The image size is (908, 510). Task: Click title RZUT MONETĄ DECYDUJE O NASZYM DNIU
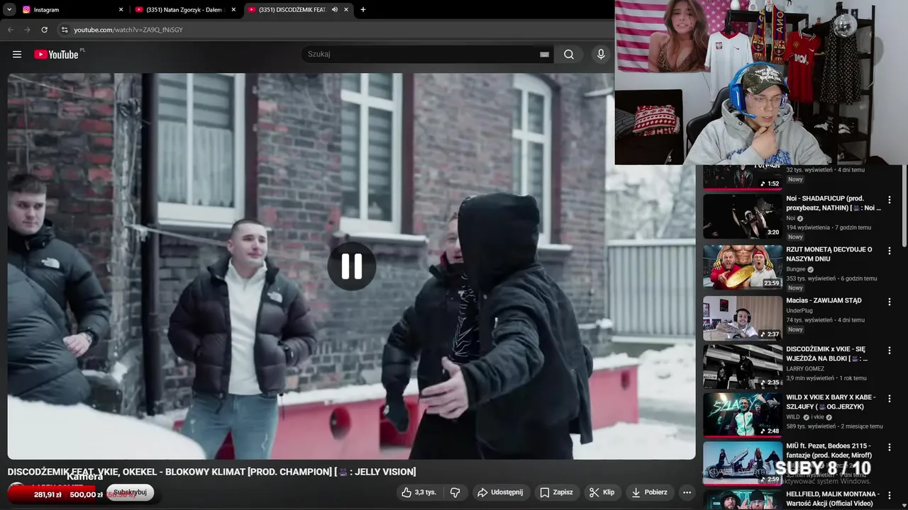click(x=829, y=254)
